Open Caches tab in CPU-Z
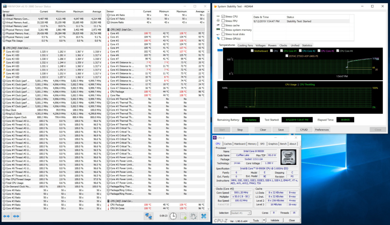The image size is (390, 225). [228, 144]
